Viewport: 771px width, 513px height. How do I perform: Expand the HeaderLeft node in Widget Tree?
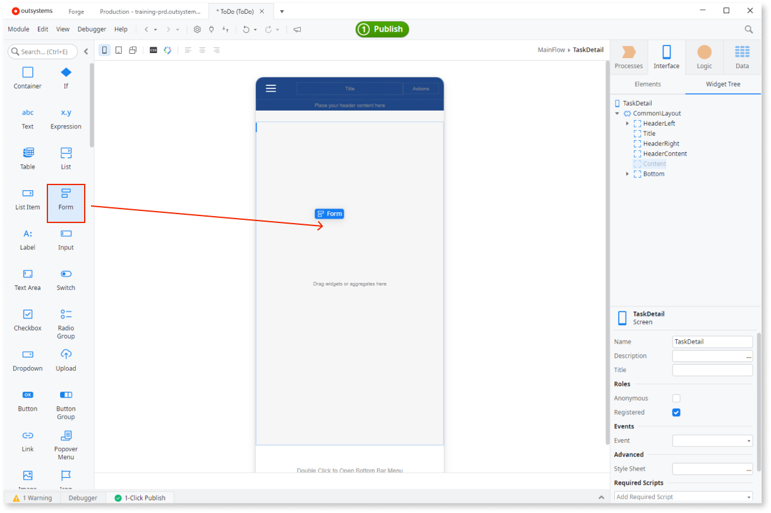tap(627, 123)
